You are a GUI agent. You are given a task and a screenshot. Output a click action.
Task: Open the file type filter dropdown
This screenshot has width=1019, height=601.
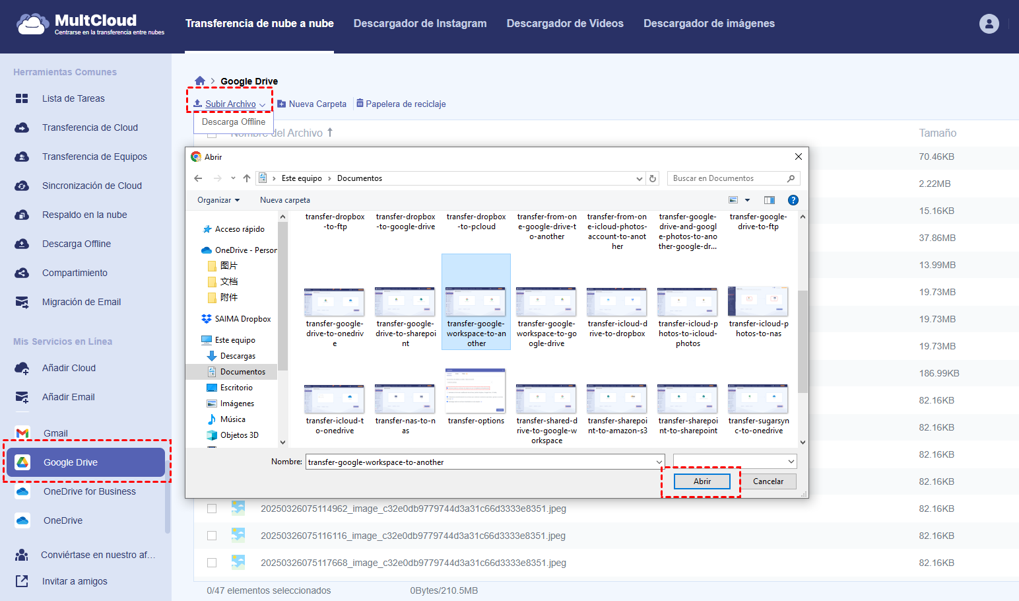[x=735, y=462]
